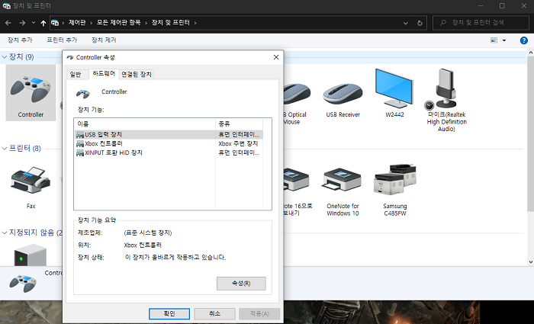Click the 속성(R) button
The width and height of the screenshot is (534, 324).
point(241,283)
